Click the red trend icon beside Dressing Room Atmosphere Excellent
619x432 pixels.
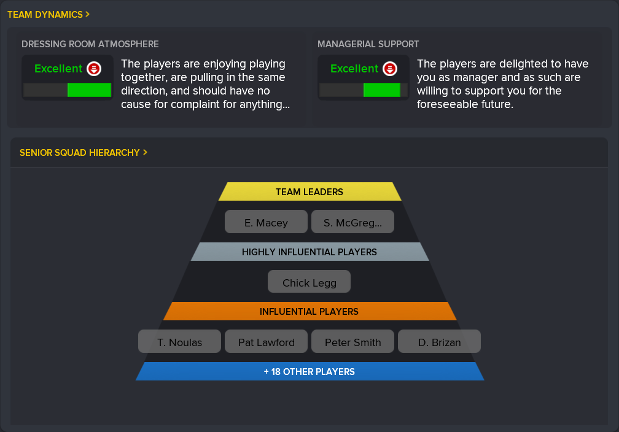[x=94, y=69]
